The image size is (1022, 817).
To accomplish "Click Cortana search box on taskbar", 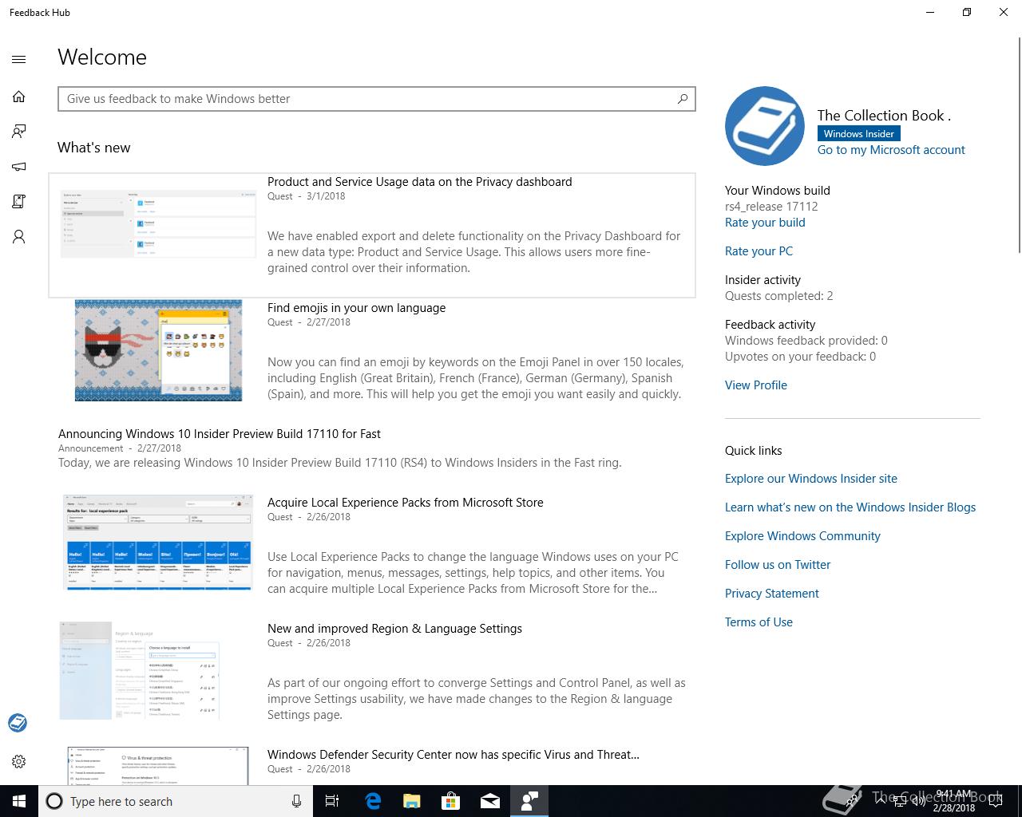I will click(x=176, y=801).
